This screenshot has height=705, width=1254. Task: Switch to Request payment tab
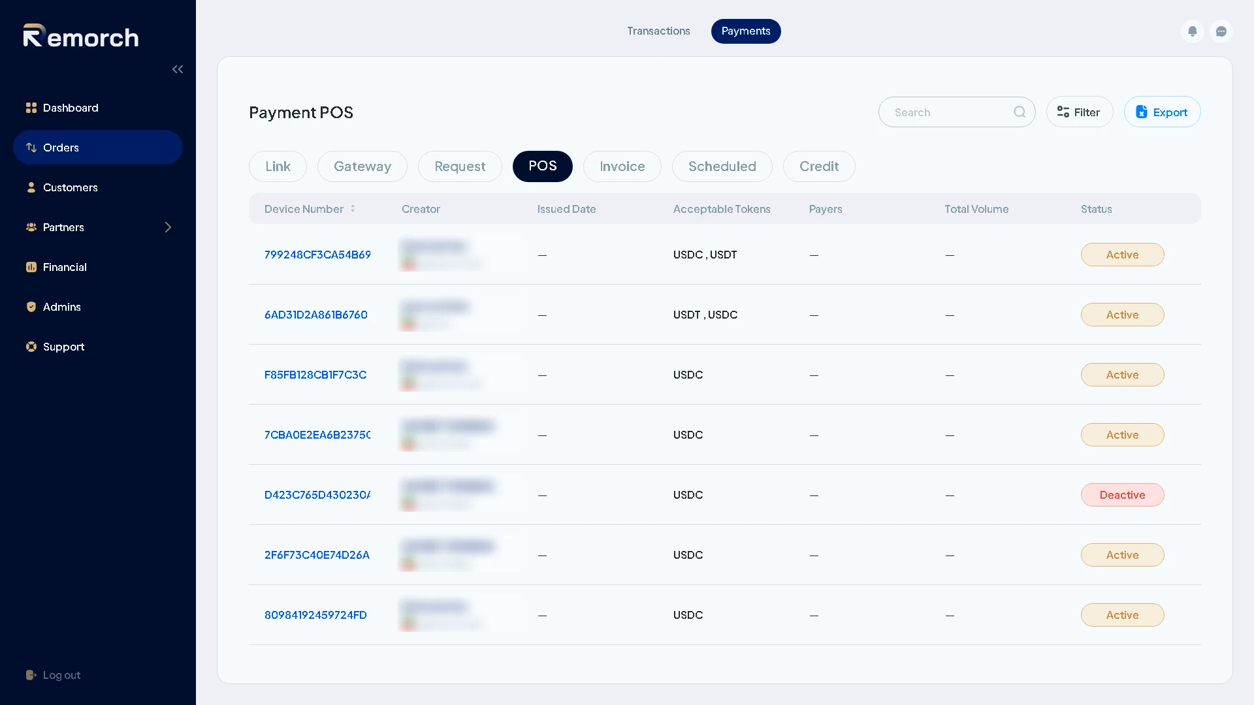tap(460, 166)
